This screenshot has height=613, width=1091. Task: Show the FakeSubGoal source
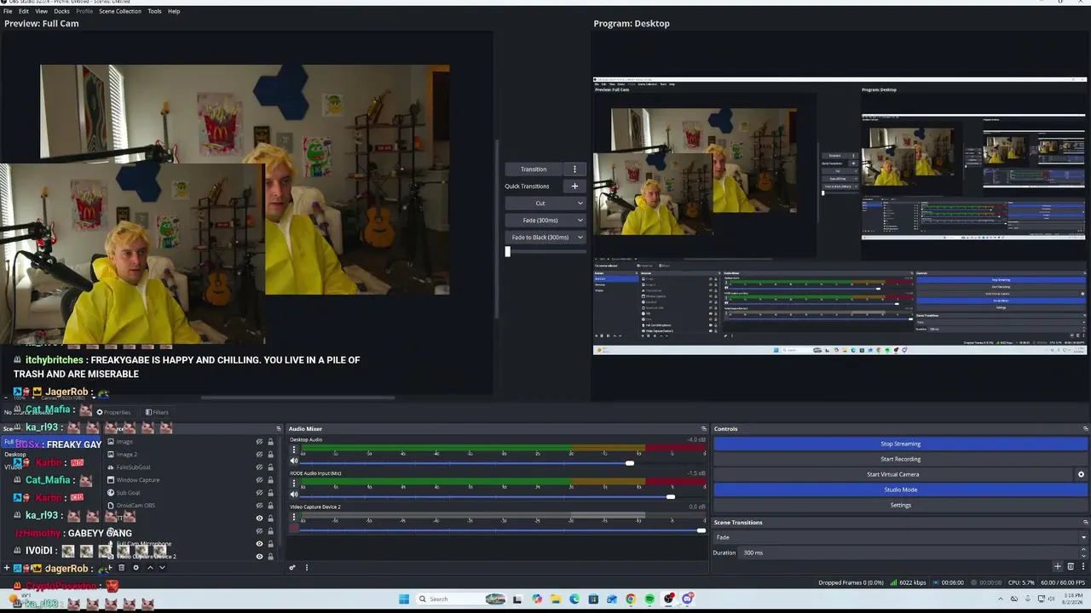[259, 467]
